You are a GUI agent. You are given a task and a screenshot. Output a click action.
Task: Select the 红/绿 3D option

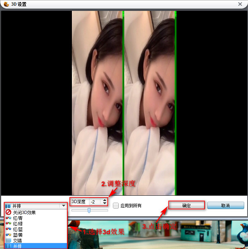(36, 224)
